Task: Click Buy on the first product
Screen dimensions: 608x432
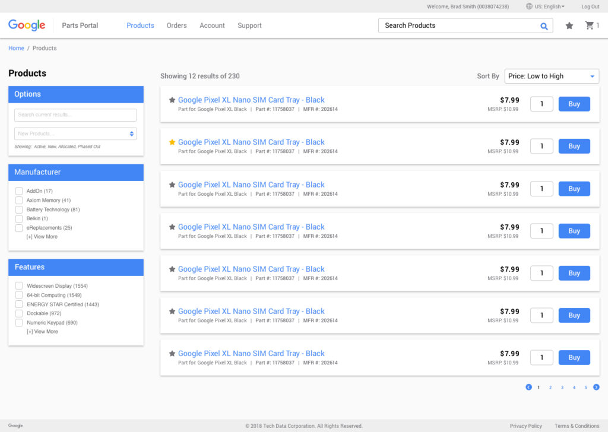Action: coord(574,104)
